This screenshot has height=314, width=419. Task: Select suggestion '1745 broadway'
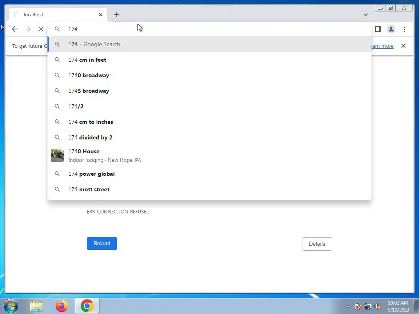[209, 91]
